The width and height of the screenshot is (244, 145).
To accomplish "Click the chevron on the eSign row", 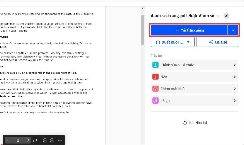I will pyautogui.click(x=234, y=101).
